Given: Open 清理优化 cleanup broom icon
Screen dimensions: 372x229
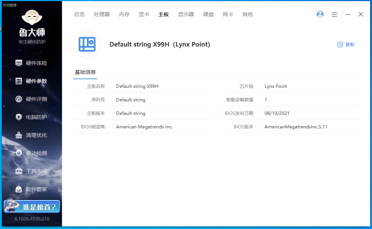Looking at the screenshot, I should (x=19, y=135).
